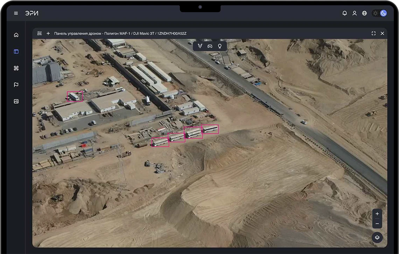The width and height of the screenshot is (399, 254).
Task: Open the user profile icon
Action: (355, 13)
